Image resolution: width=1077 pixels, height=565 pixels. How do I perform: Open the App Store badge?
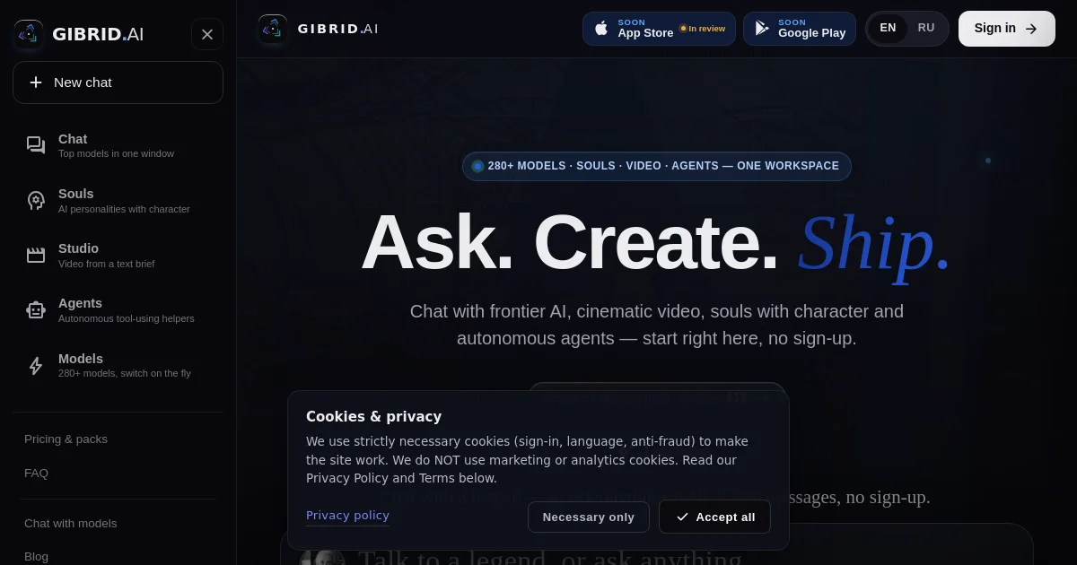tap(659, 29)
